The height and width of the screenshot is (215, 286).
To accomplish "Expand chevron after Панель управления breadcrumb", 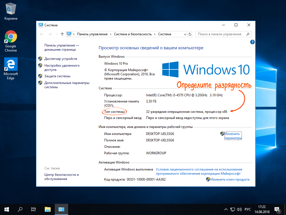I will (111, 34).
